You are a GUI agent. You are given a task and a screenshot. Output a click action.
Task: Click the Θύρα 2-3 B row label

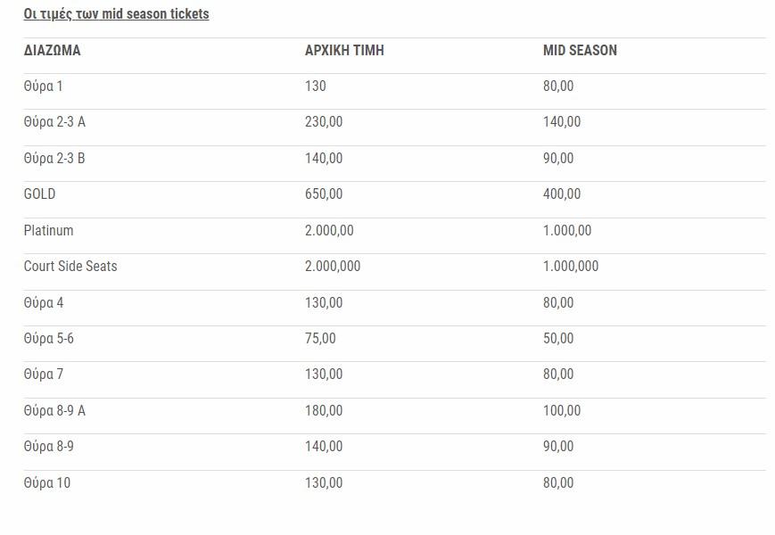click(54, 159)
